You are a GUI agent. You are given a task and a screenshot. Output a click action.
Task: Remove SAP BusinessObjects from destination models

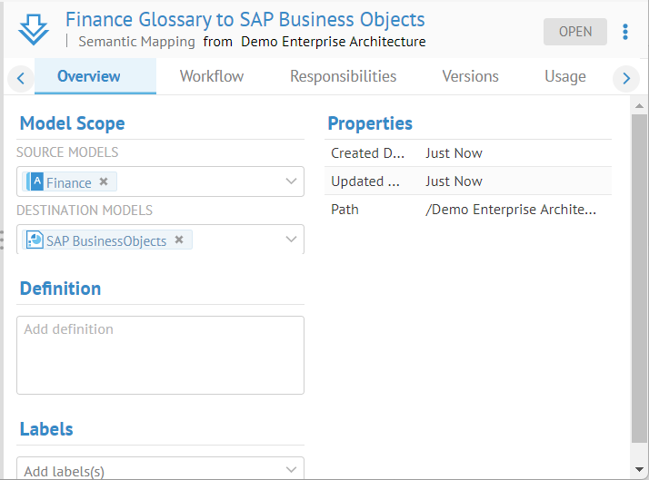pos(179,240)
